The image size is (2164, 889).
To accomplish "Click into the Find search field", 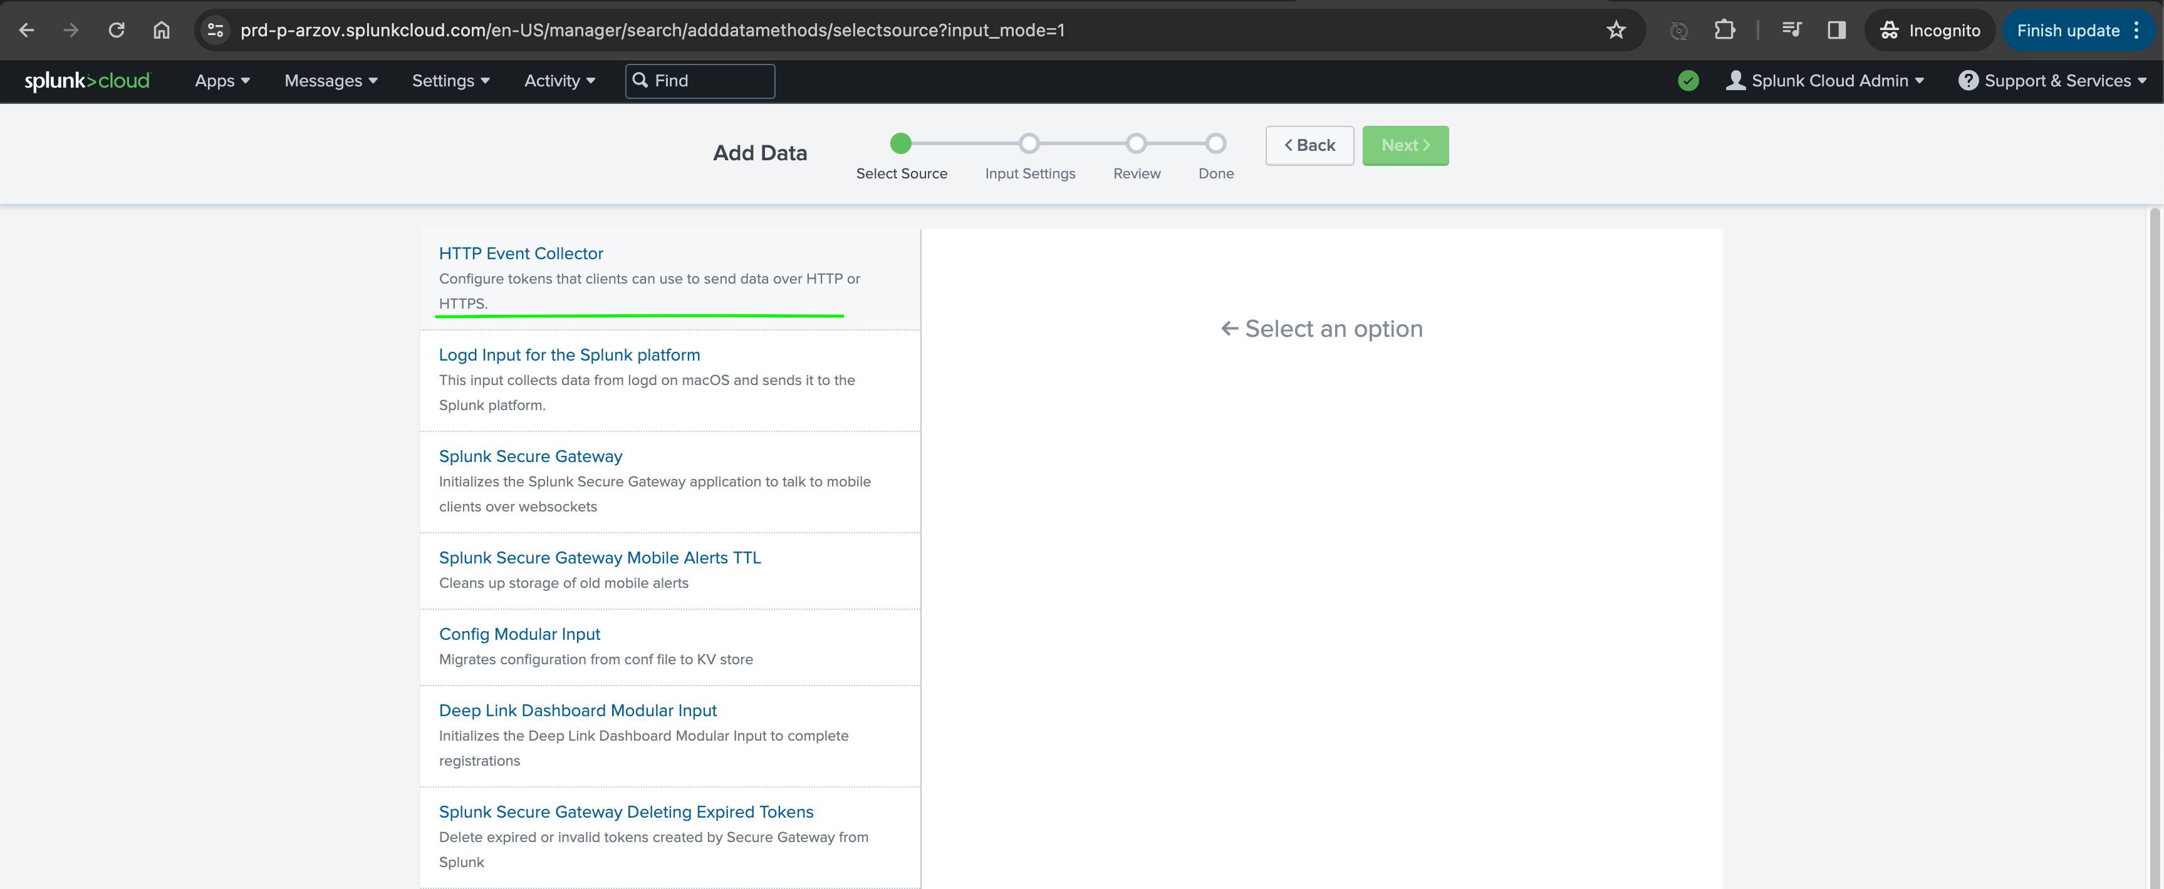I will coord(700,81).
